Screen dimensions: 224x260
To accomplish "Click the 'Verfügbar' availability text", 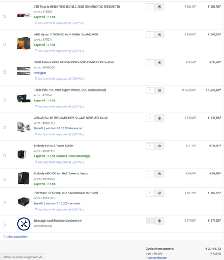I will 40,73.
